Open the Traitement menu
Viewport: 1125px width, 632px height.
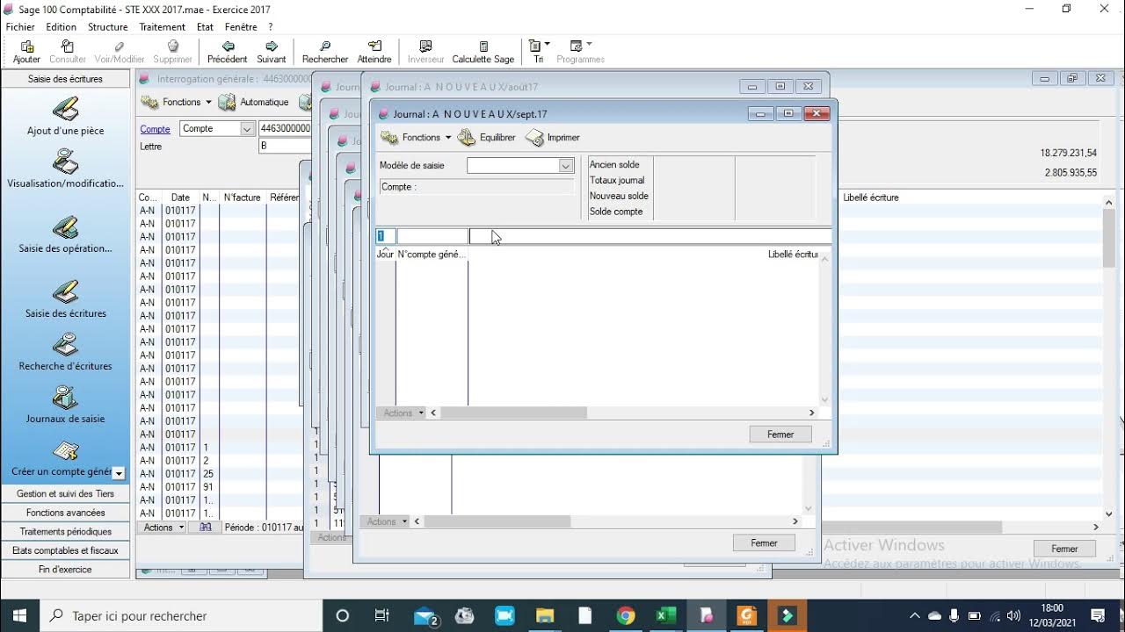163,27
